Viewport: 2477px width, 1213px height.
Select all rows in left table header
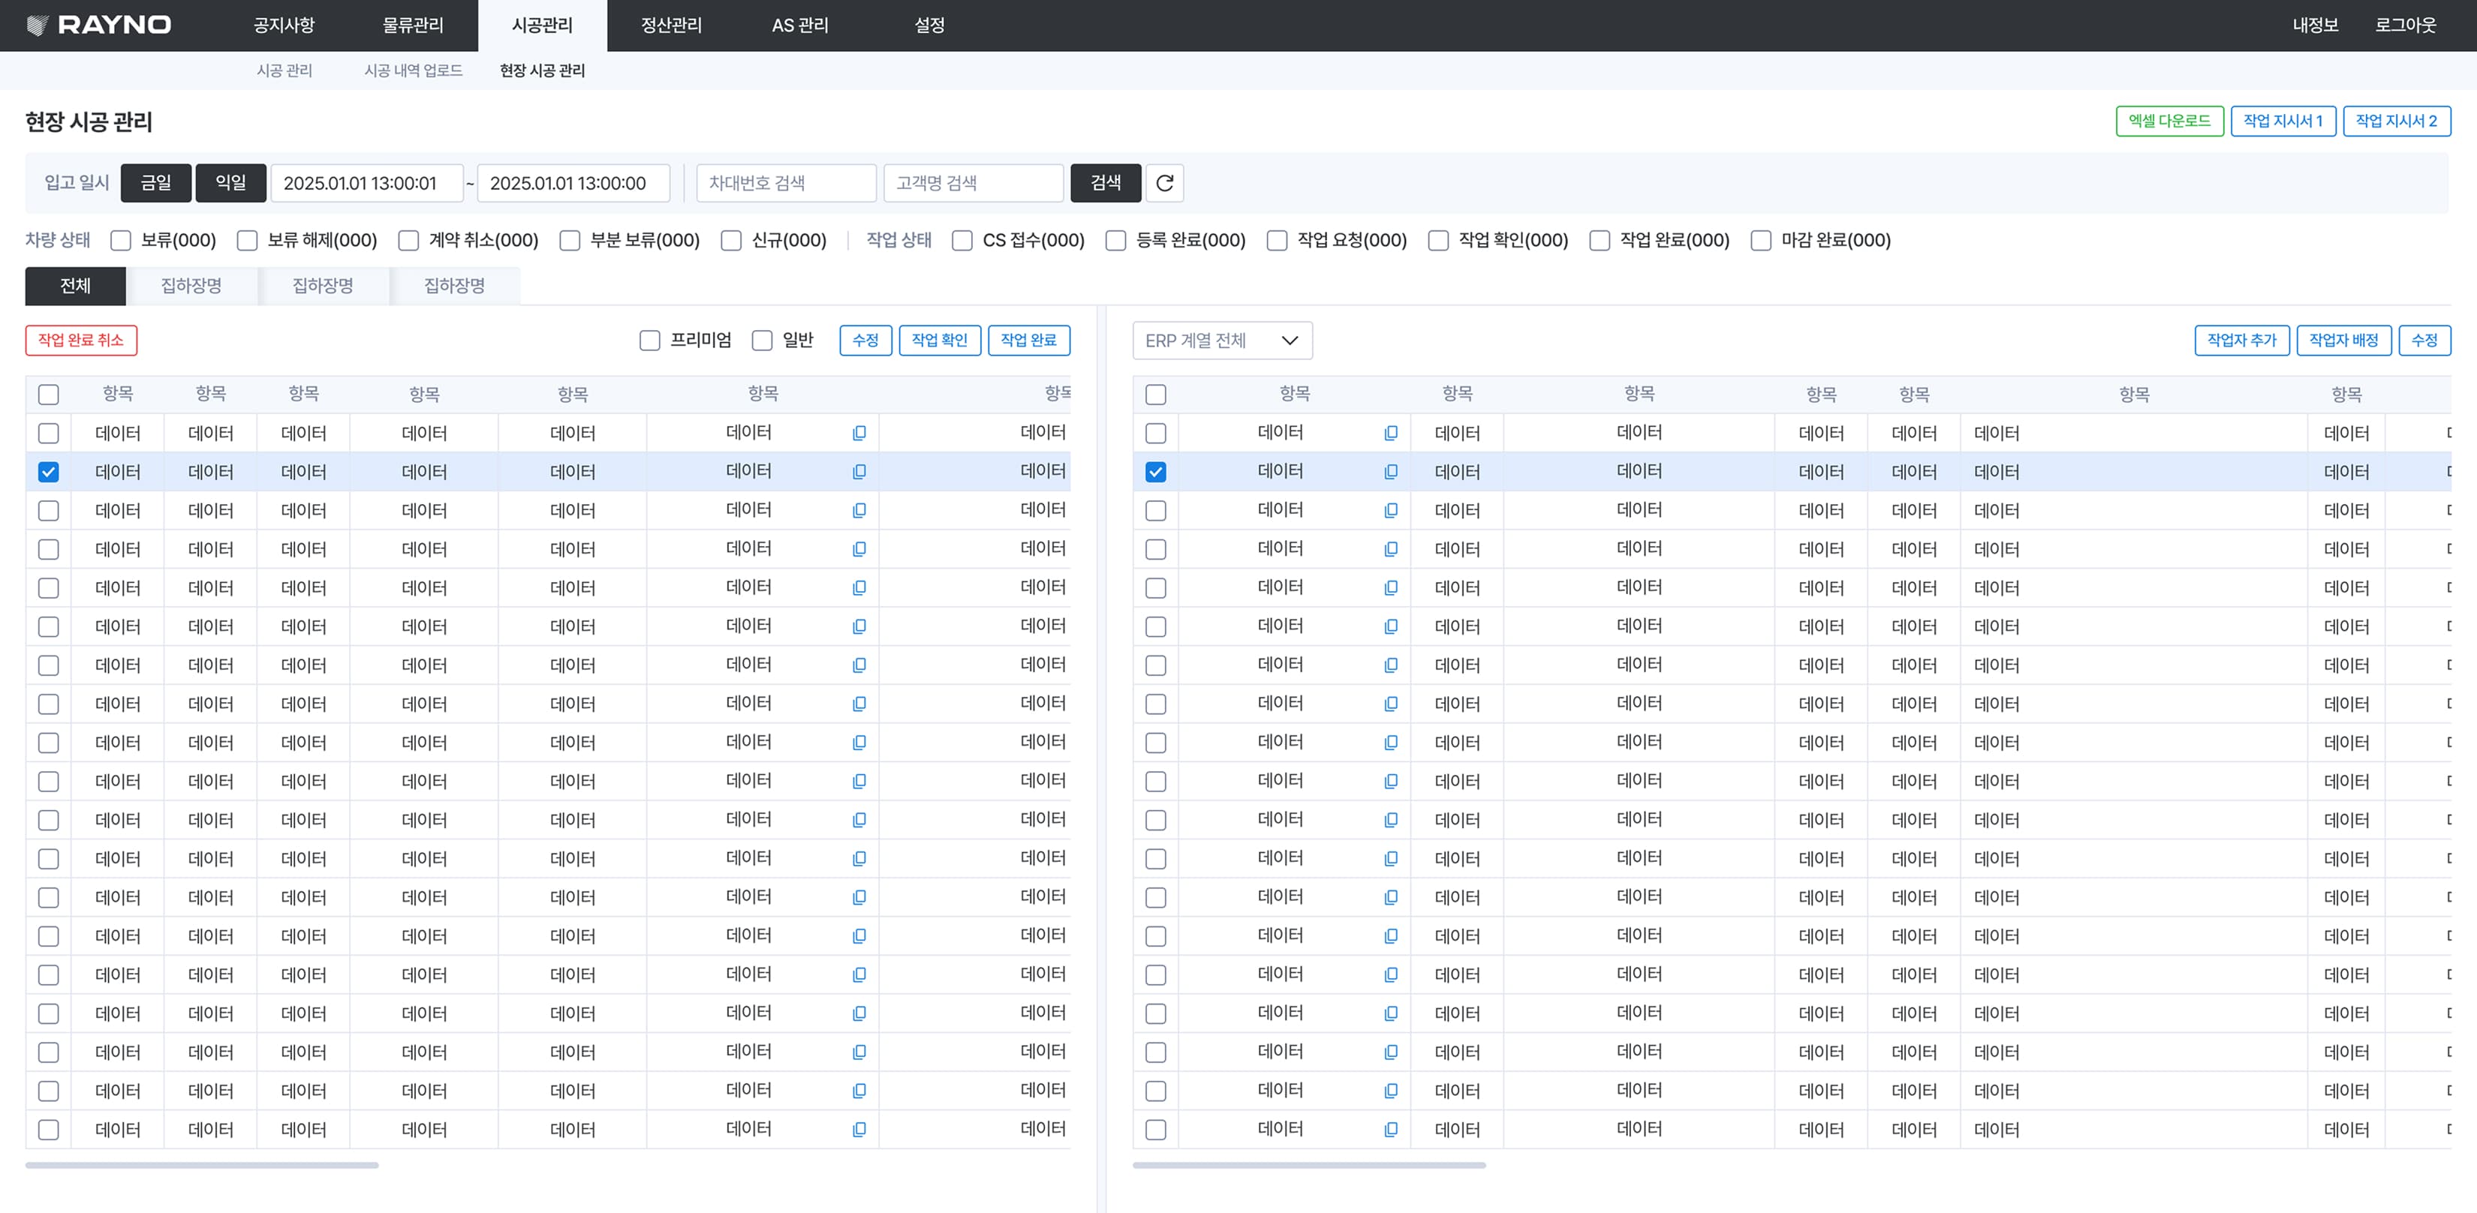click(x=48, y=394)
